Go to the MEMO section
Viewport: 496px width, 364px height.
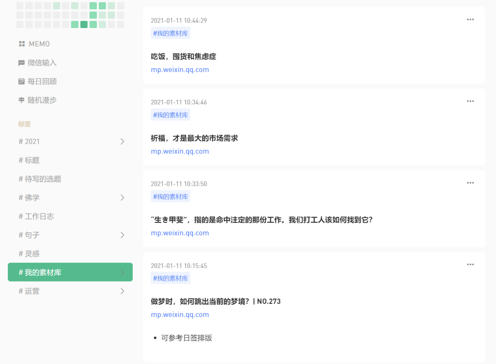[39, 44]
